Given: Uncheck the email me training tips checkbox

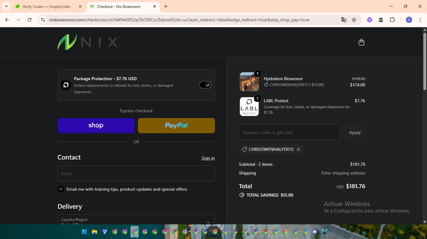Looking at the screenshot, I should (61, 189).
